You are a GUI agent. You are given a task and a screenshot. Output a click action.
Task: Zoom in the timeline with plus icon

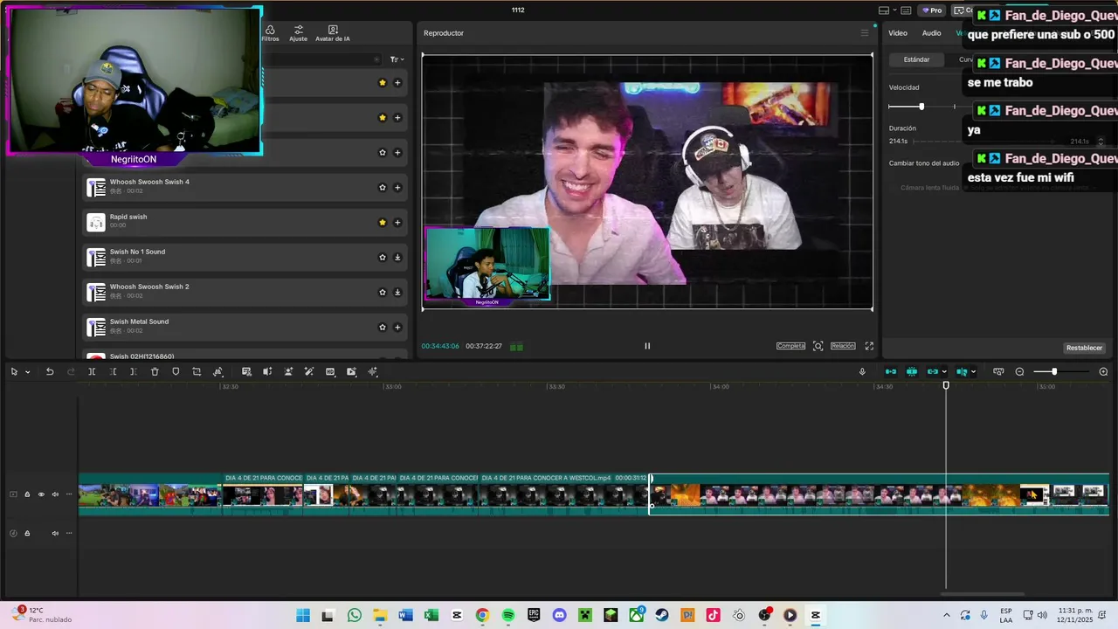point(1103,371)
